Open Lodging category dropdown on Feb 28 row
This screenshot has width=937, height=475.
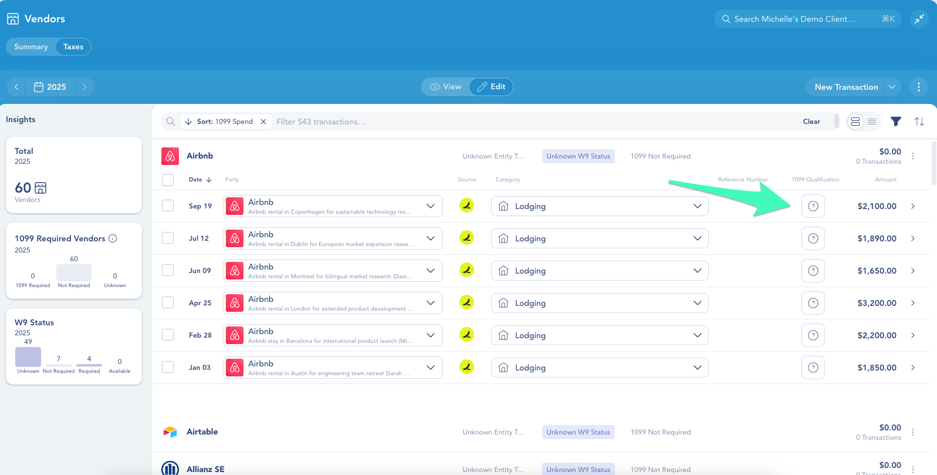(x=600, y=335)
